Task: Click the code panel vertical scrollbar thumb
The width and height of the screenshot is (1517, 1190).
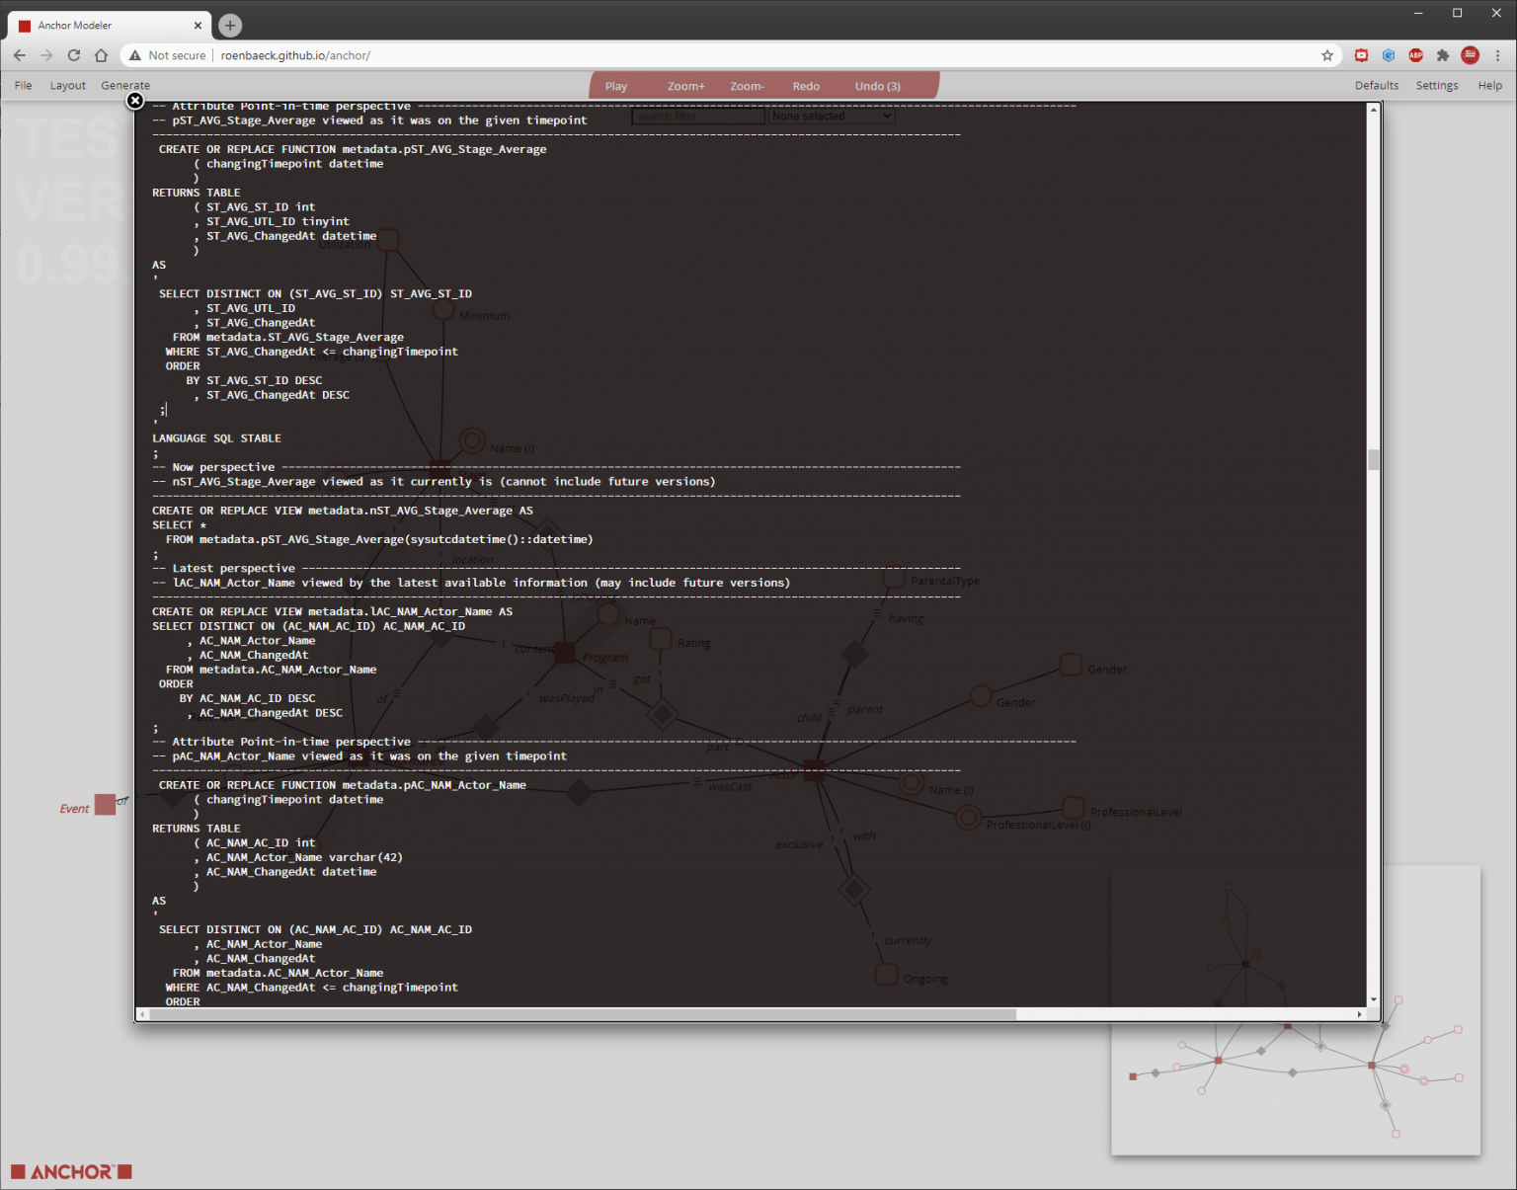Action: pyautogui.click(x=1373, y=459)
